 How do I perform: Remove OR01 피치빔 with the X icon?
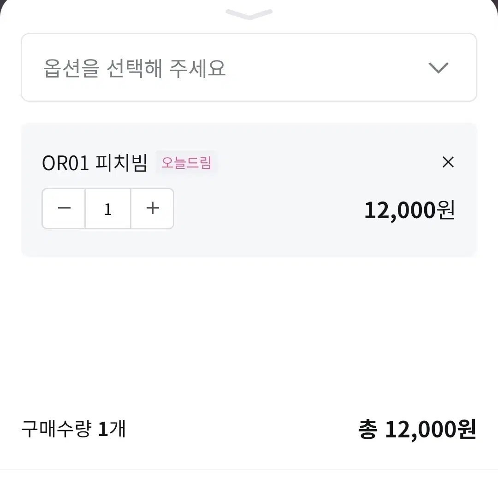click(448, 162)
